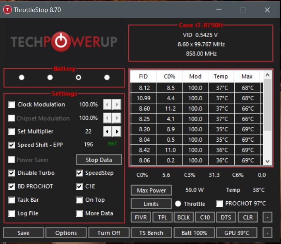Uncheck BD PROCHOT

pyautogui.click(x=12, y=186)
